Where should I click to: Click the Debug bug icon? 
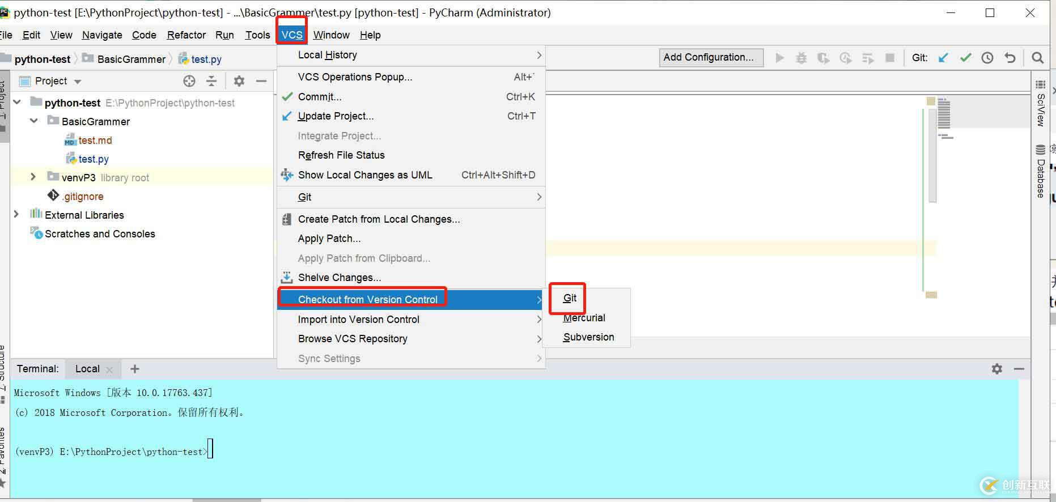pos(801,58)
